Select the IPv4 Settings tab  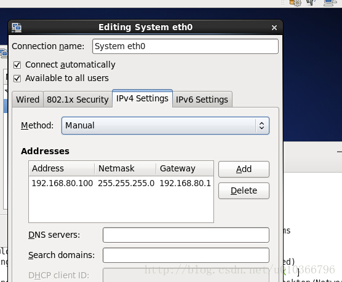142,98
